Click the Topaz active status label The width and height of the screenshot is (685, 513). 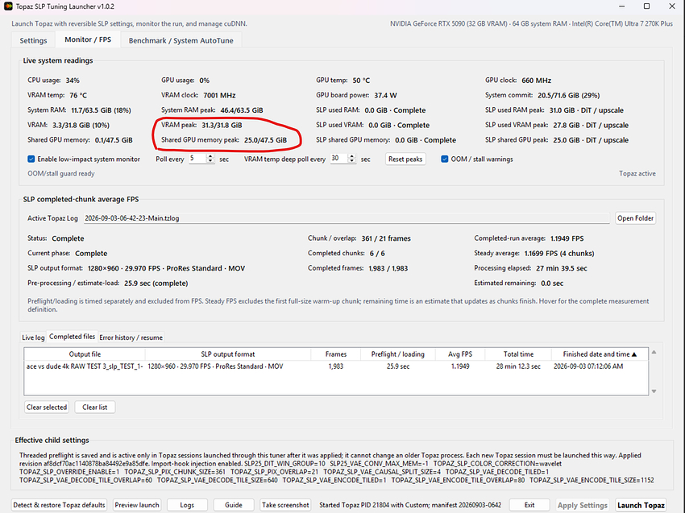[637, 173]
